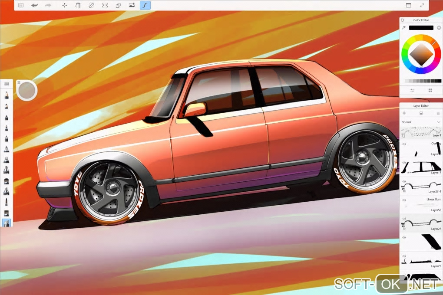The height and width of the screenshot is (295, 443).
Task: Toggle the Steady Stroke tool
Action: 145,5
